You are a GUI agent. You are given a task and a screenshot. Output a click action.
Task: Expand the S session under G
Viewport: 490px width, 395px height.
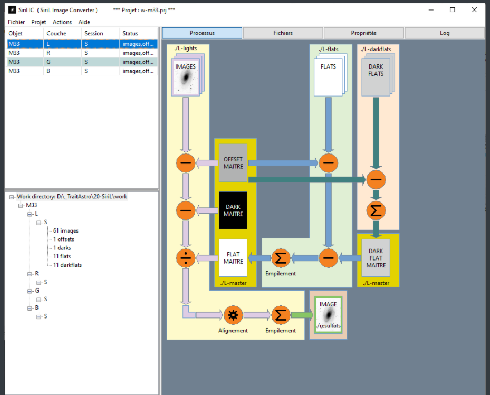(39, 300)
